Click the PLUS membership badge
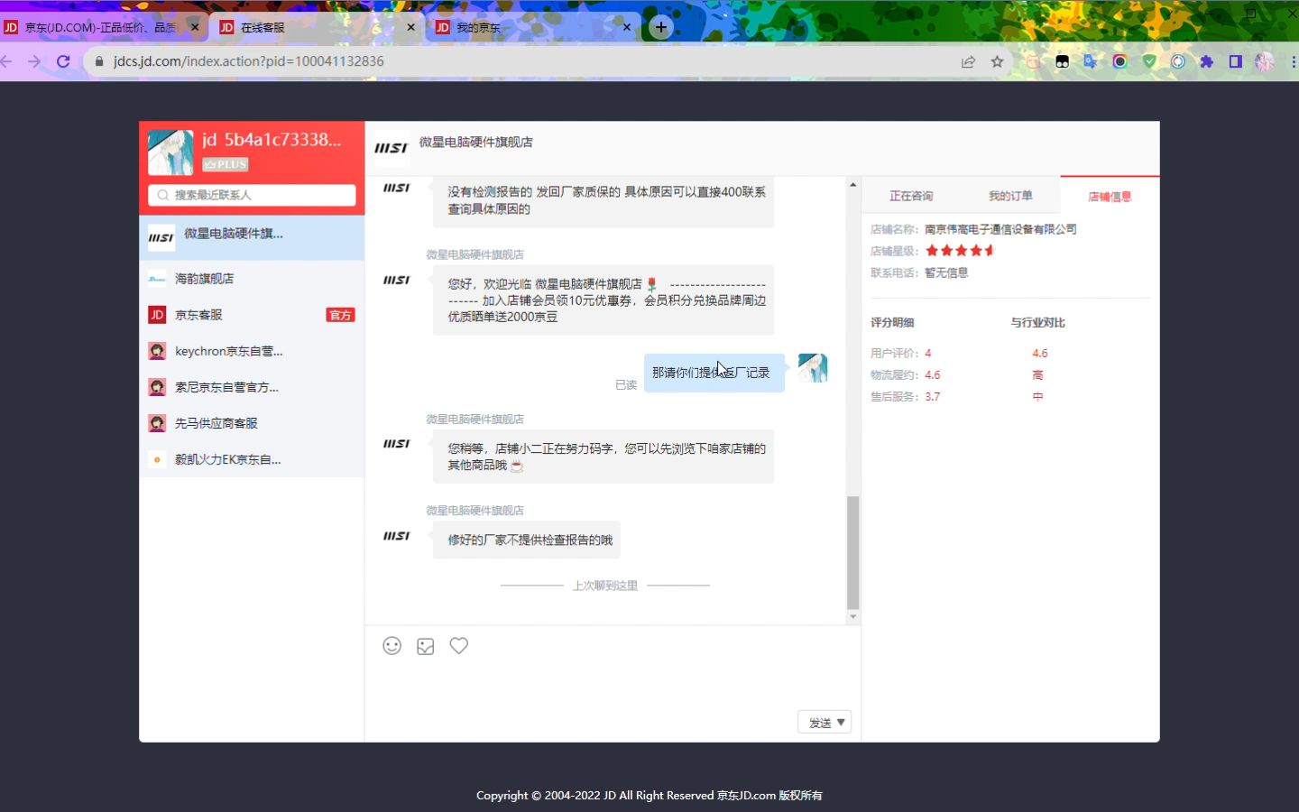The image size is (1299, 812). pos(226,164)
